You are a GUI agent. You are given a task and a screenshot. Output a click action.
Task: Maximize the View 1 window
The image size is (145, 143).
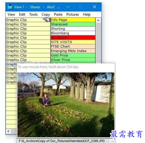(81, 7)
